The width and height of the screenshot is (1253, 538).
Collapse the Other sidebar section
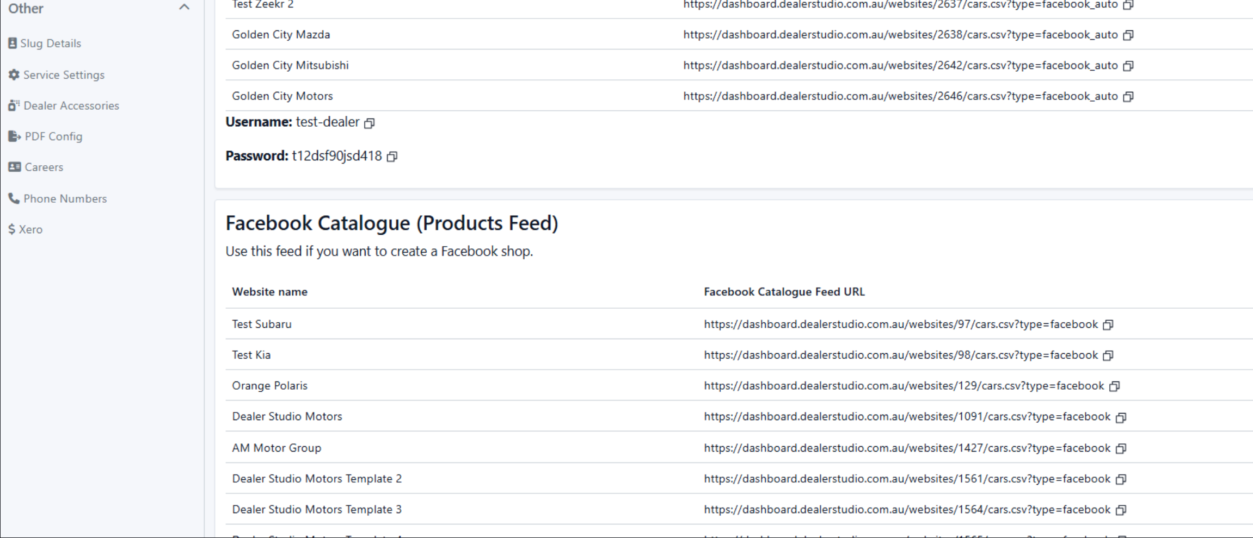point(184,8)
